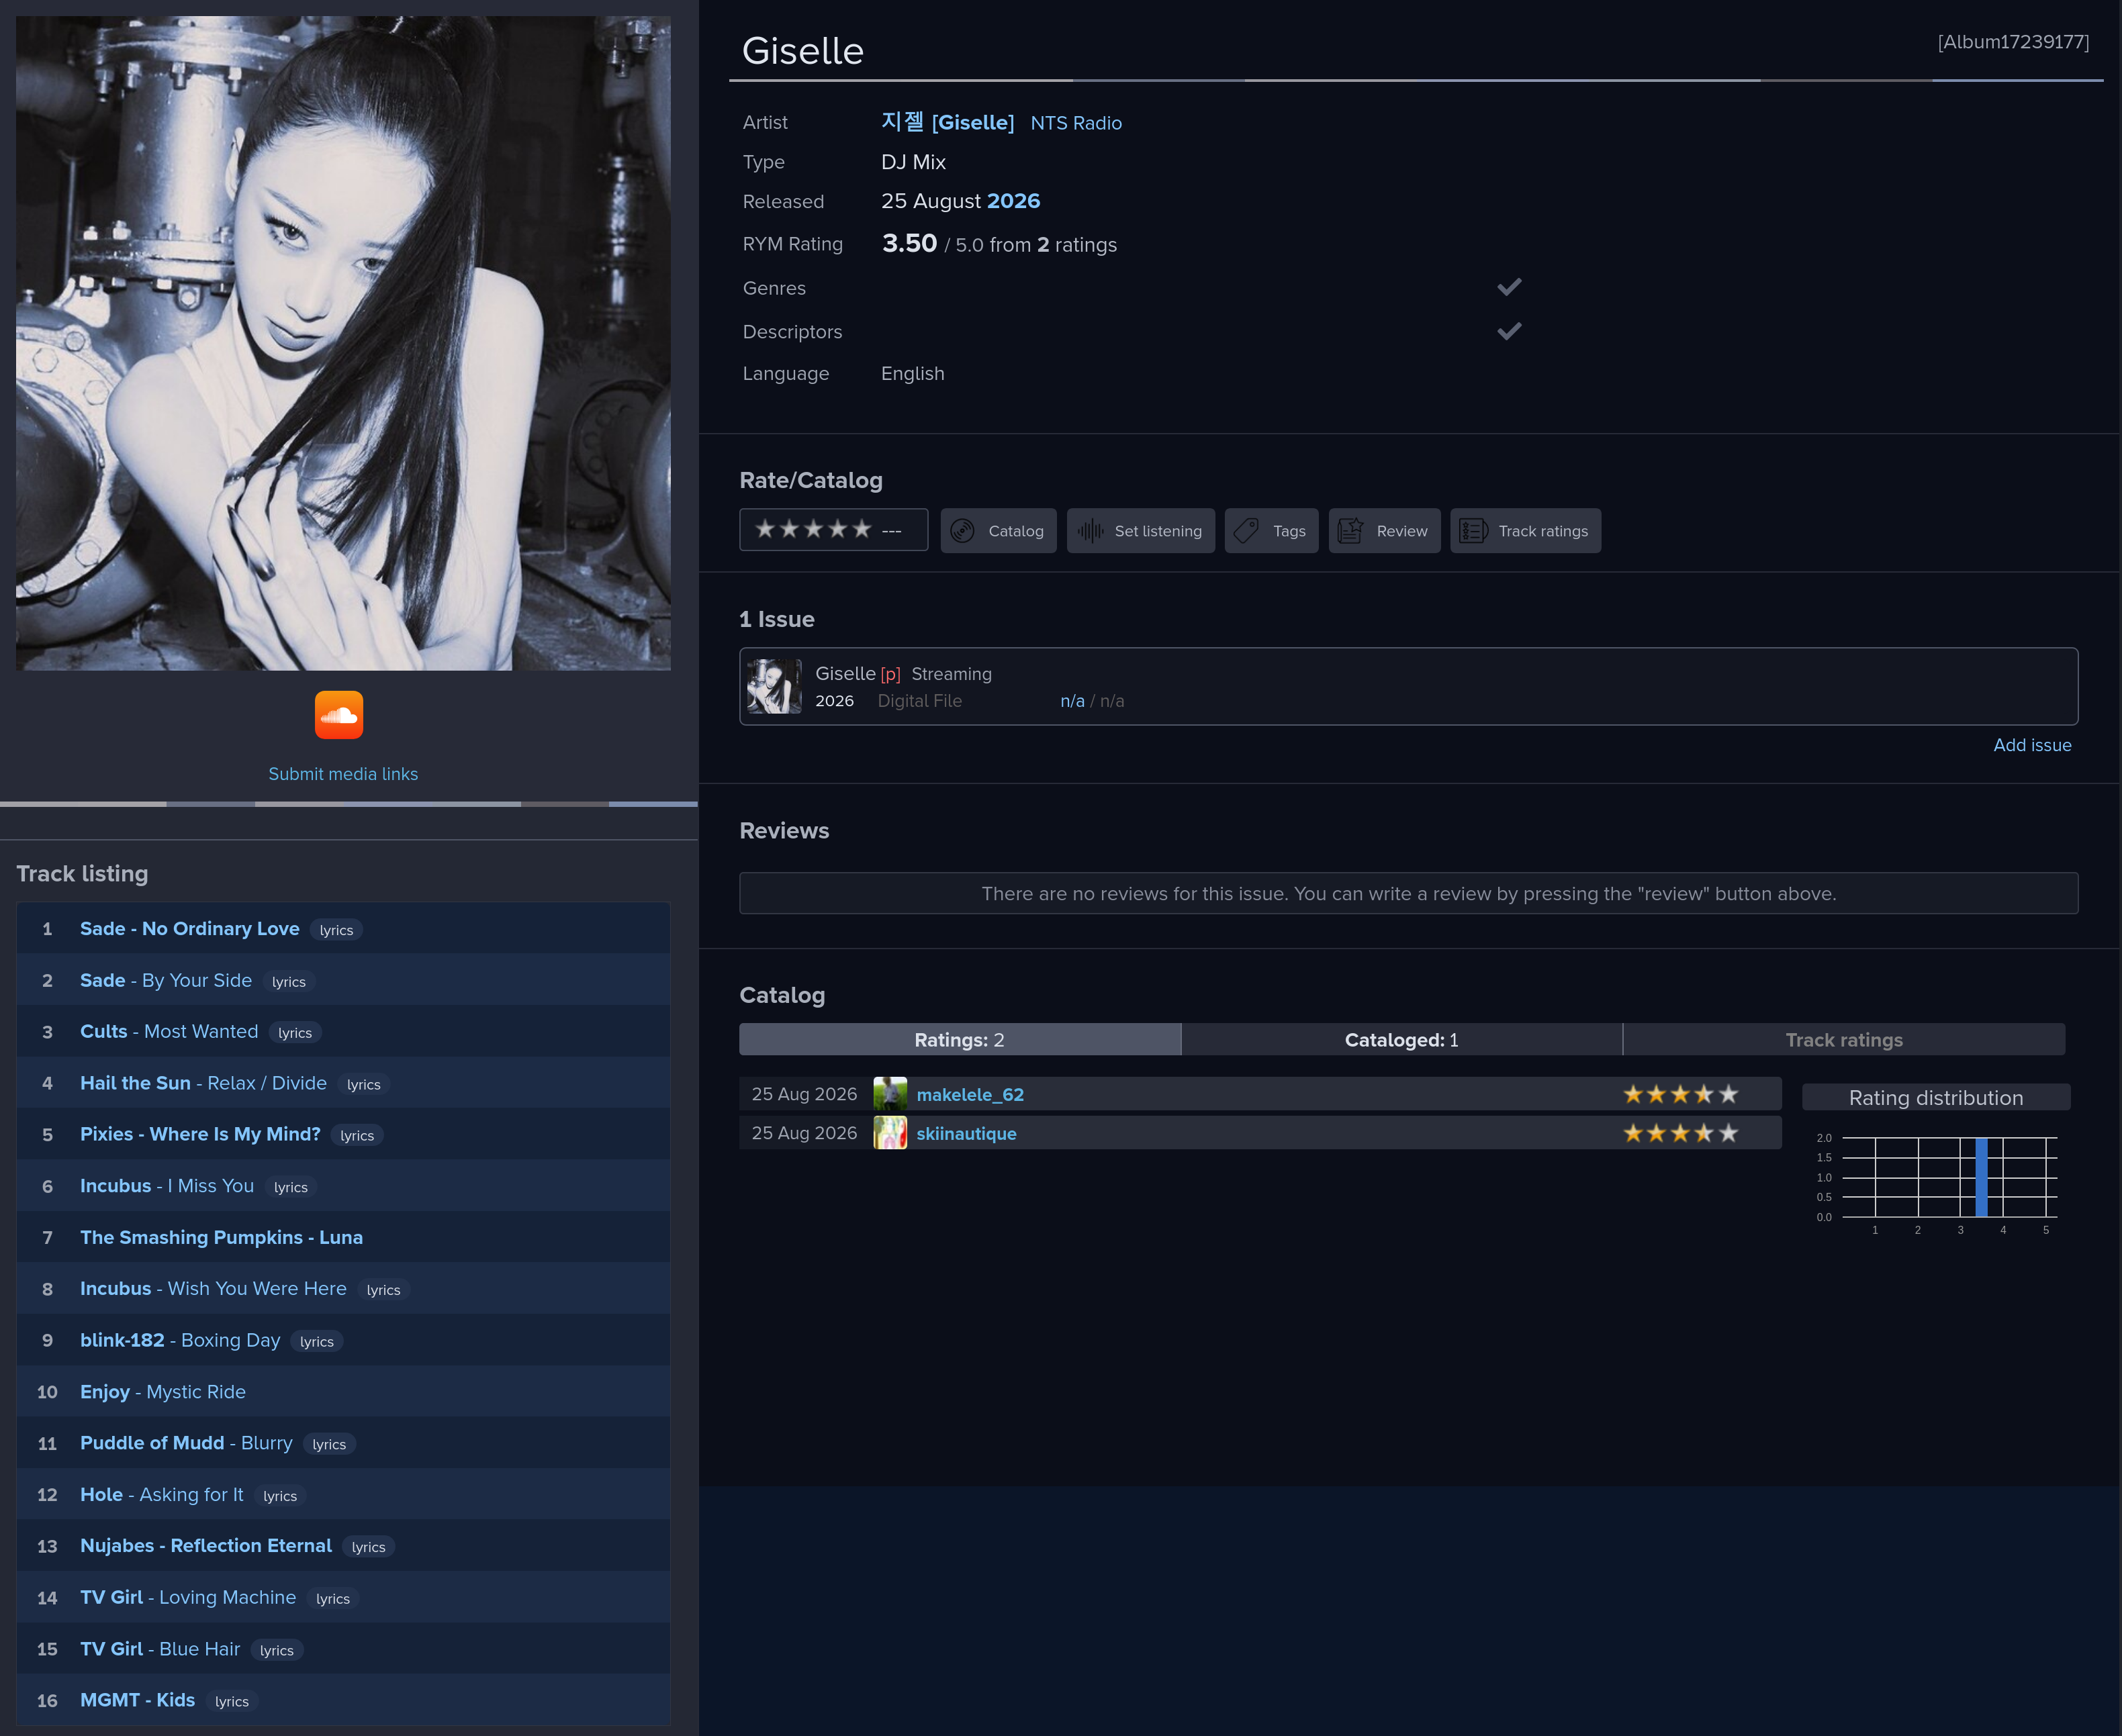This screenshot has height=1736, width=2122.
Task: Click The Smashing Pumpkins - Luna track
Action: coord(221,1237)
